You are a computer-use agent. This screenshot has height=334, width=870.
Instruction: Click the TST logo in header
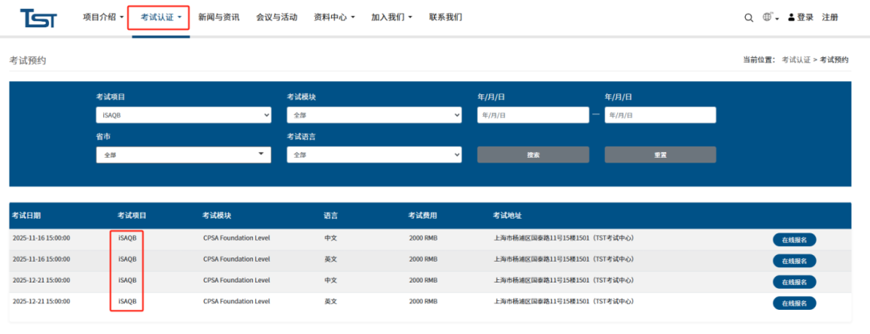click(38, 18)
